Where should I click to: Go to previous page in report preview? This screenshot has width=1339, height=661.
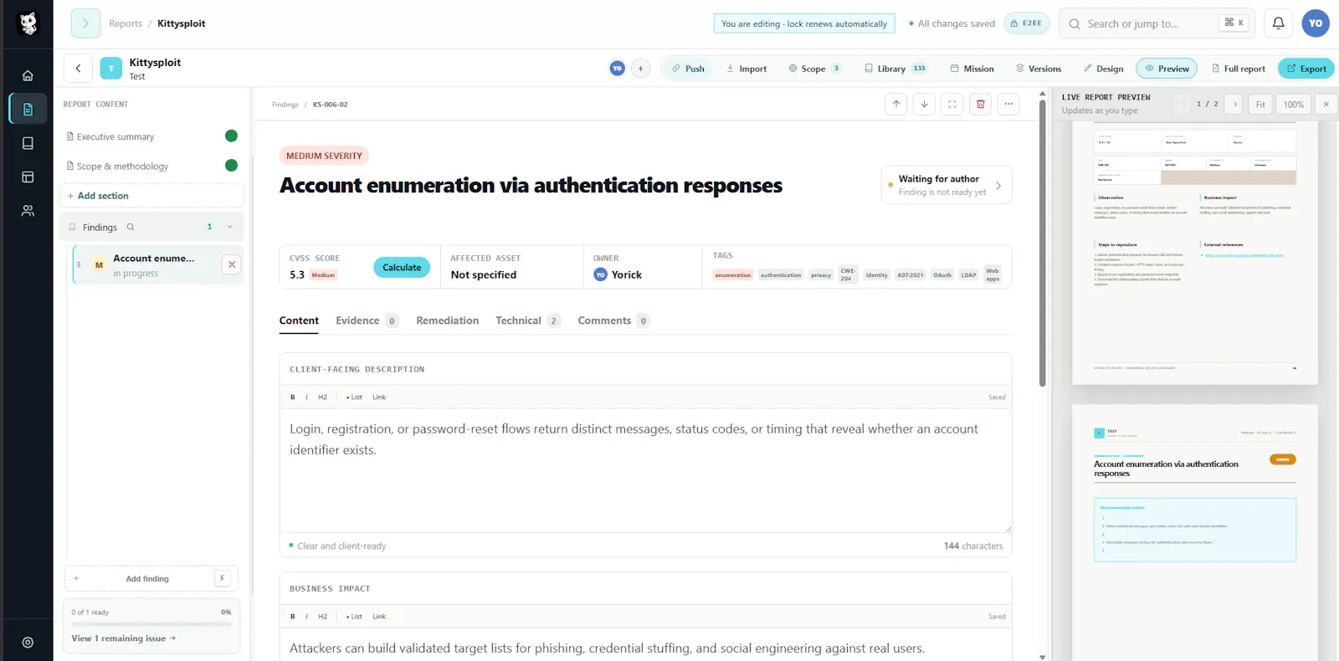(1183, 105)
